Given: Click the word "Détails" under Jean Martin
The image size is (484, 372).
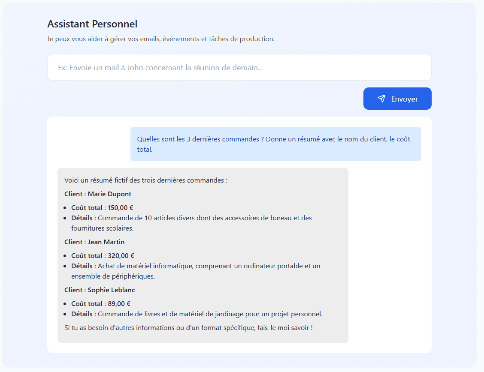Looking at the screenshot, I should [83, 266].
